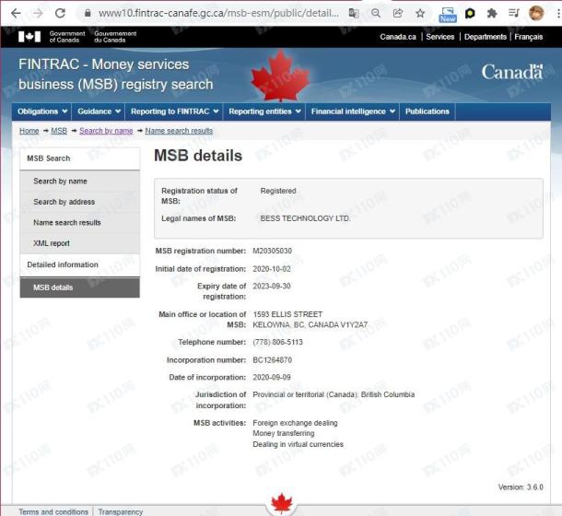
Task: Select Detailed information sidebar heading
Action: (x=79, y=264)
